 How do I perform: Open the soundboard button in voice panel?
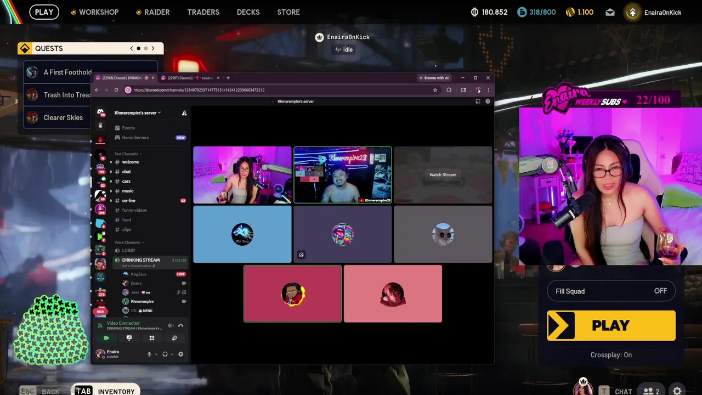tap(174, 338)
